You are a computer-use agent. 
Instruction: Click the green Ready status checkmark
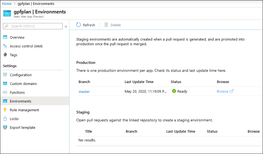[174, 91]
